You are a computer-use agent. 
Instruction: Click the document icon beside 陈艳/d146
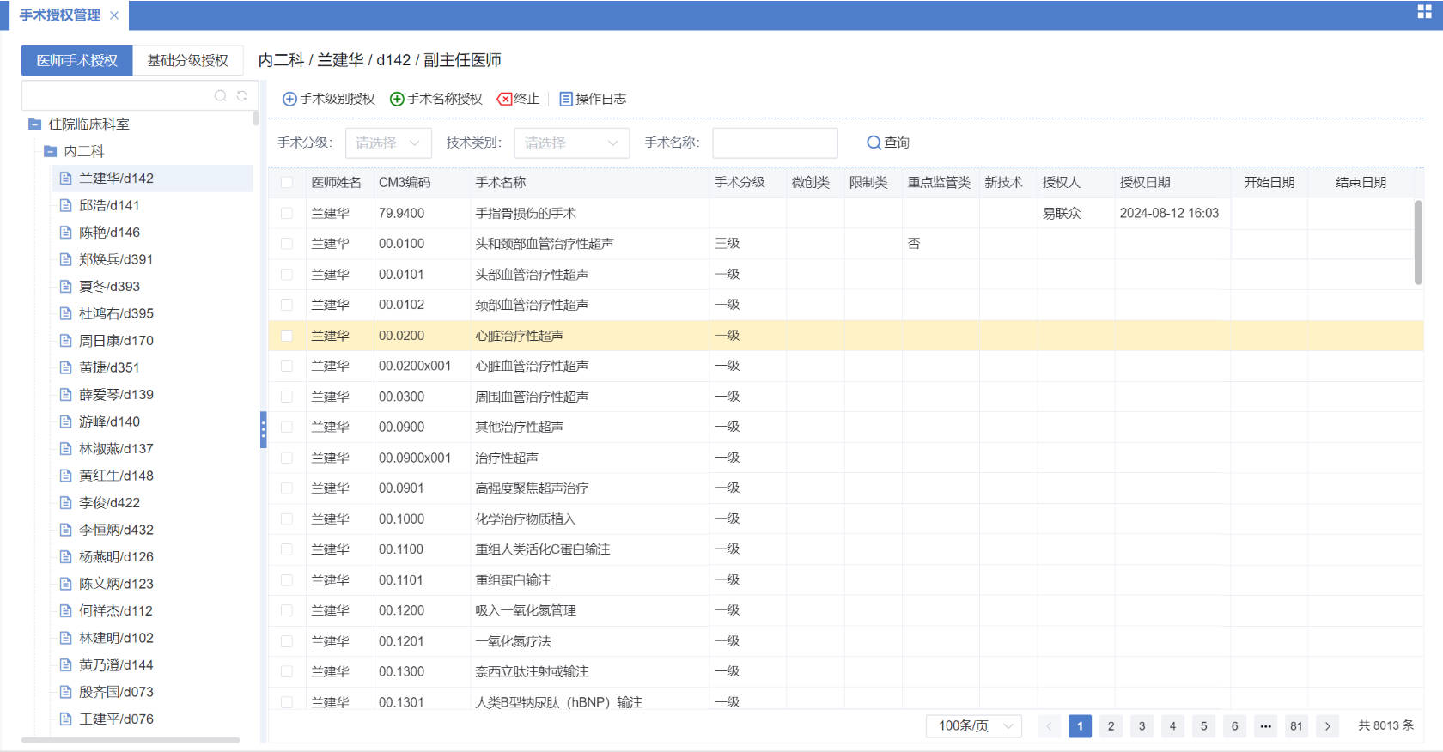click(x=65, y=232)
